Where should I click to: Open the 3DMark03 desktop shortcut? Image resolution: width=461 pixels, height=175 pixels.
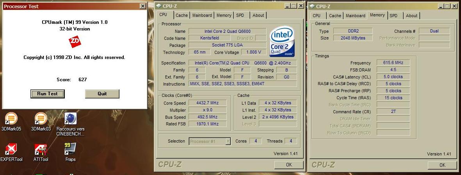pyautogui.click(x=41, y=121)
